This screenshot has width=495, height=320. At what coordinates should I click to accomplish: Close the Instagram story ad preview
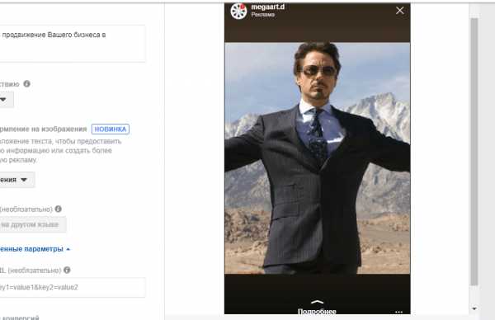(399, 11)
